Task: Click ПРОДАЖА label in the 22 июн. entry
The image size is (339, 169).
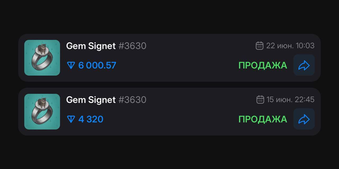Action: click(x=263, y=65)
